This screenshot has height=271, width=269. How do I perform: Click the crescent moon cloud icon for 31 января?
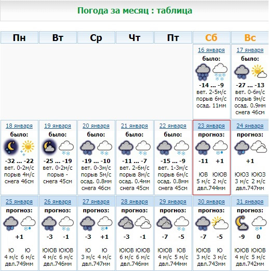point(241,223)
